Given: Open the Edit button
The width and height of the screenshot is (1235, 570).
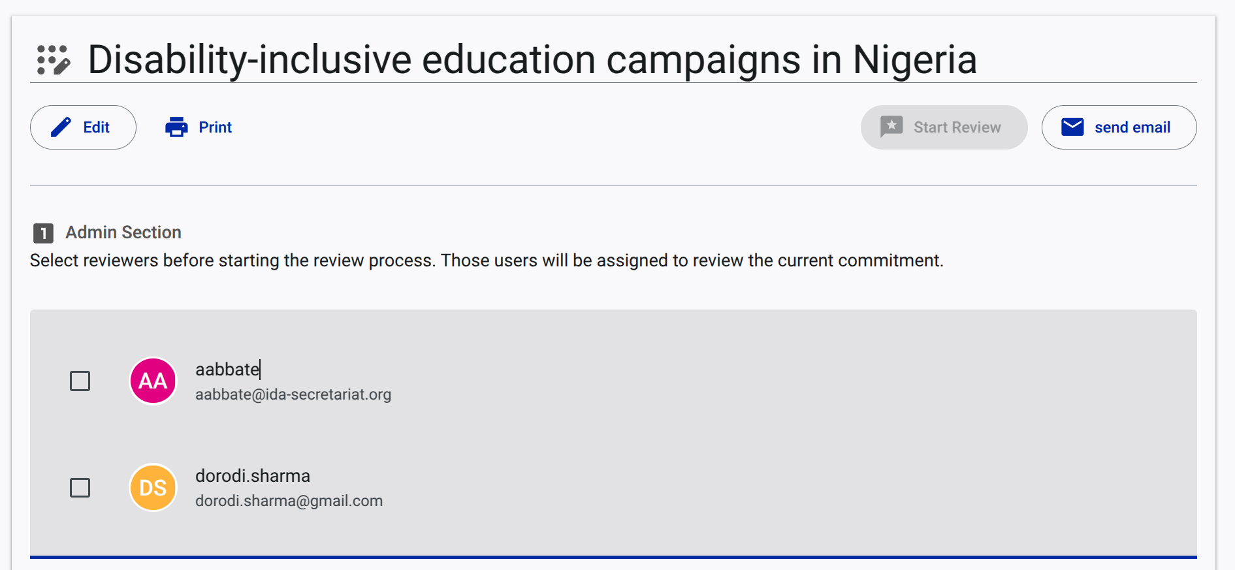Looking at the screenshot, I should click(83, 127).
